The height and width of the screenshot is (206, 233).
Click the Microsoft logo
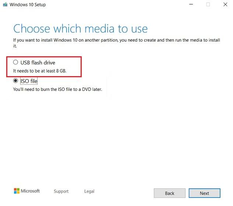pos(27,191)
